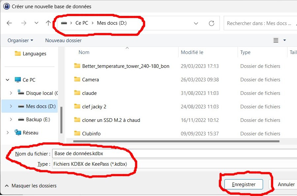The height and width of the screenshot is (196, 297).
Task: Click the Enregistrer button
Action: pos(244,184)
